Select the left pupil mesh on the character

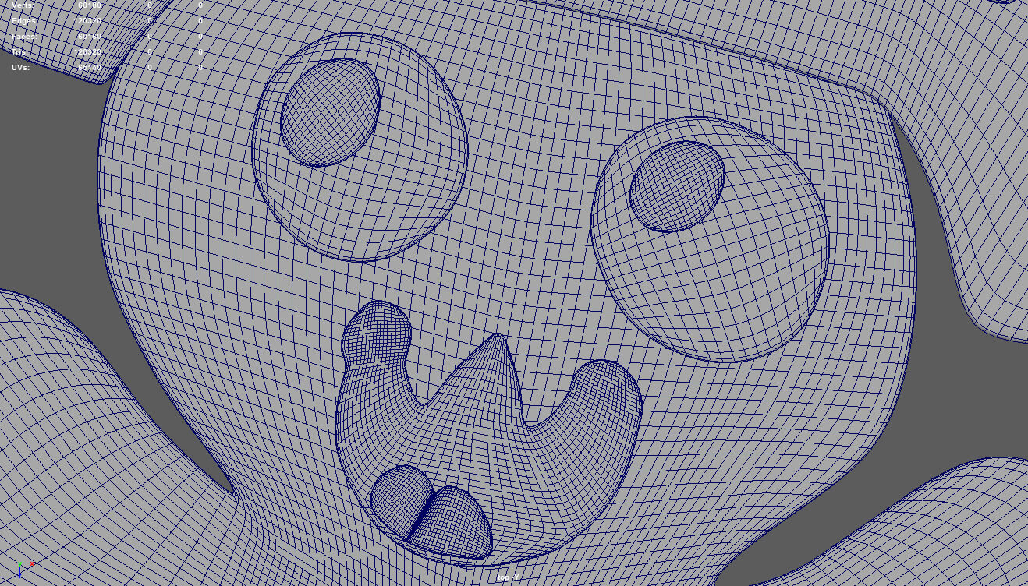[330, 111]
